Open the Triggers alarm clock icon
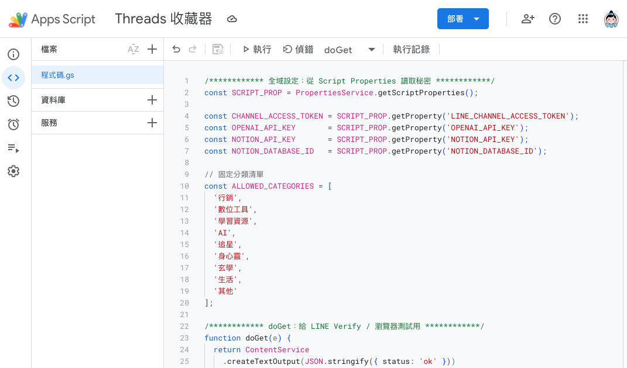 click(13, 124)
